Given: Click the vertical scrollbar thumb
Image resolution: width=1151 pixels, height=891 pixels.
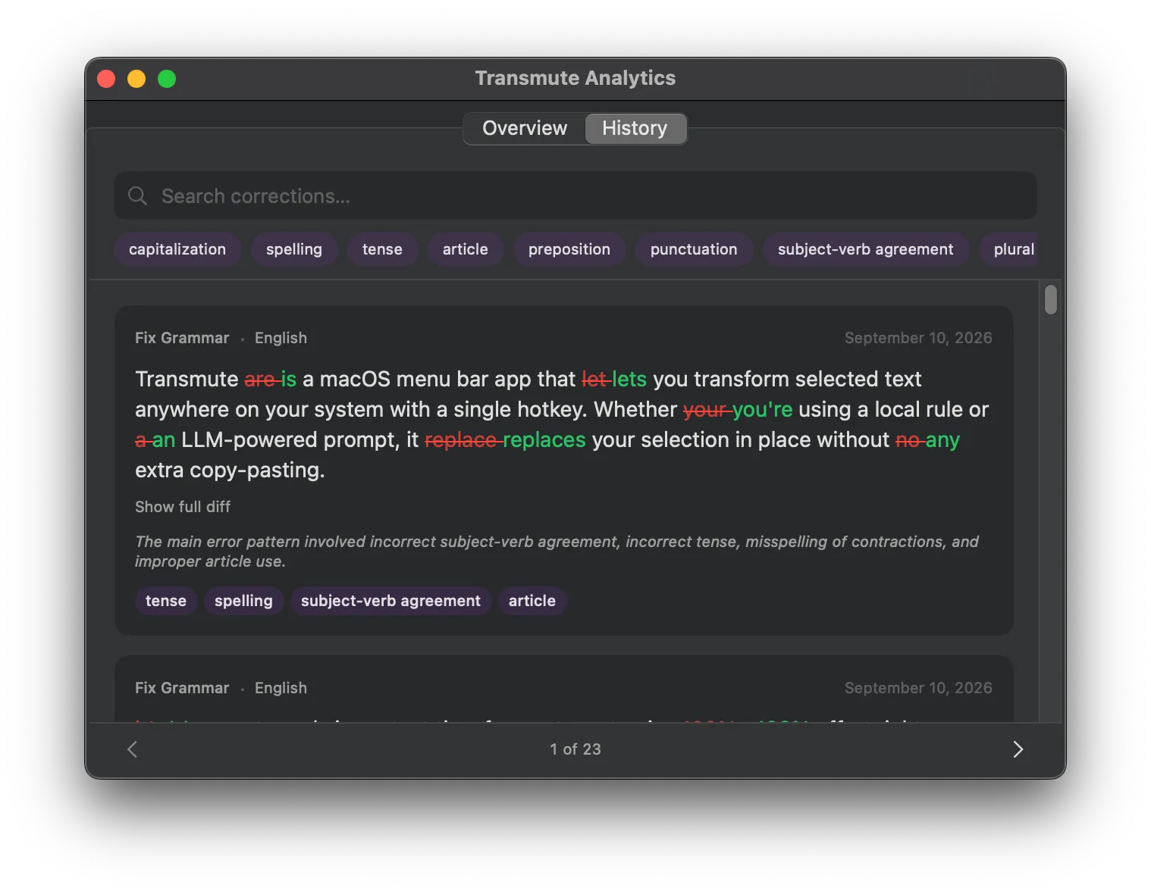Looking at the screenshot, I should click(1050, 299).
